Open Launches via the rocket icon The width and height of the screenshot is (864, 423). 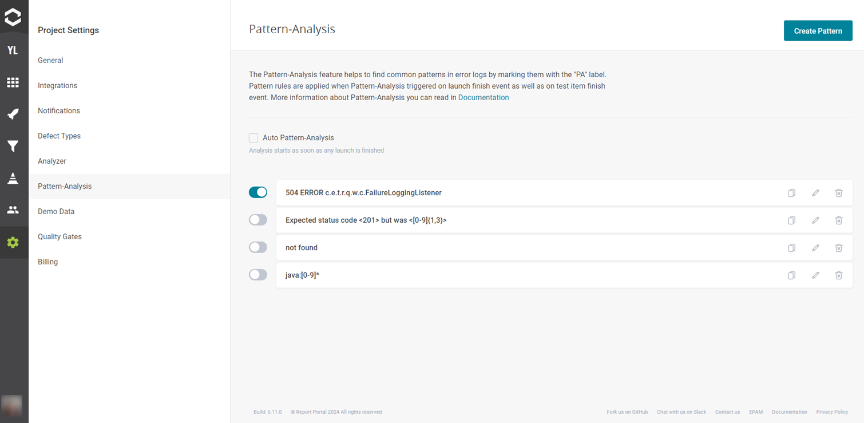tap(13, 114)
